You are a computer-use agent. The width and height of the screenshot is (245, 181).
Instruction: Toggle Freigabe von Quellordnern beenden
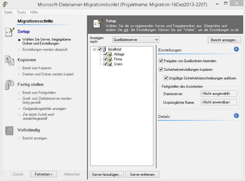click(161, 61)
